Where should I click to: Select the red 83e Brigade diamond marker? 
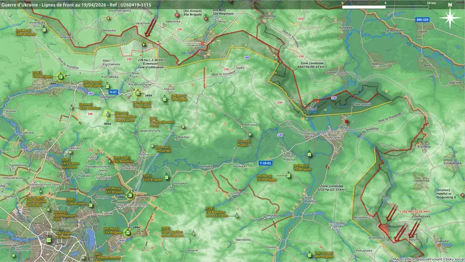coord(177,15)
